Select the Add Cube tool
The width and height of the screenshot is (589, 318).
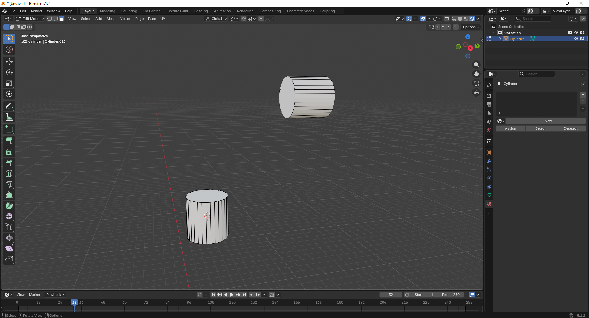[9, 129]
